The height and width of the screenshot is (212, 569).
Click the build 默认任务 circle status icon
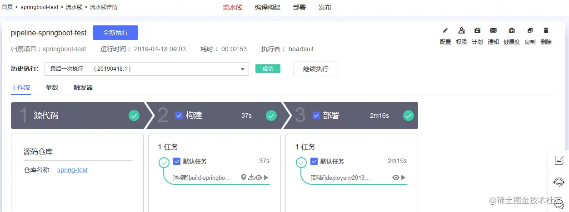pyautogui.click(x=164, y=162)
